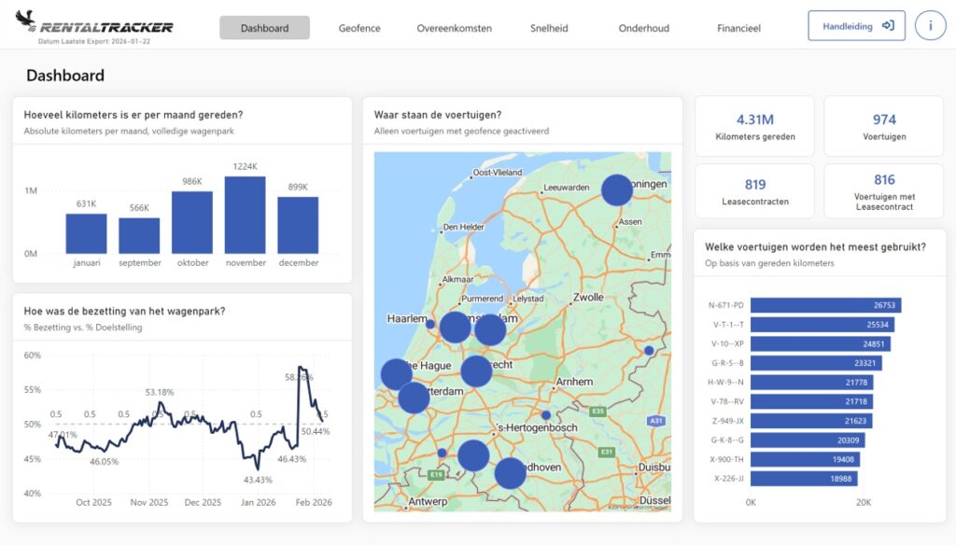956x545 pixels.
Task: Select the september bar in monthly chart
Action: pos(139,236)
